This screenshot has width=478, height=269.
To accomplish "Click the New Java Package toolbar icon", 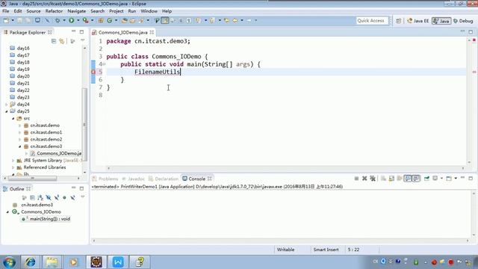I will (101, 20).
